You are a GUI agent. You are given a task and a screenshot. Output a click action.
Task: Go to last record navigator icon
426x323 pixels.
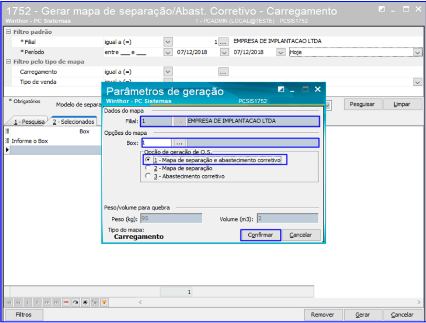tap(56, 303)
